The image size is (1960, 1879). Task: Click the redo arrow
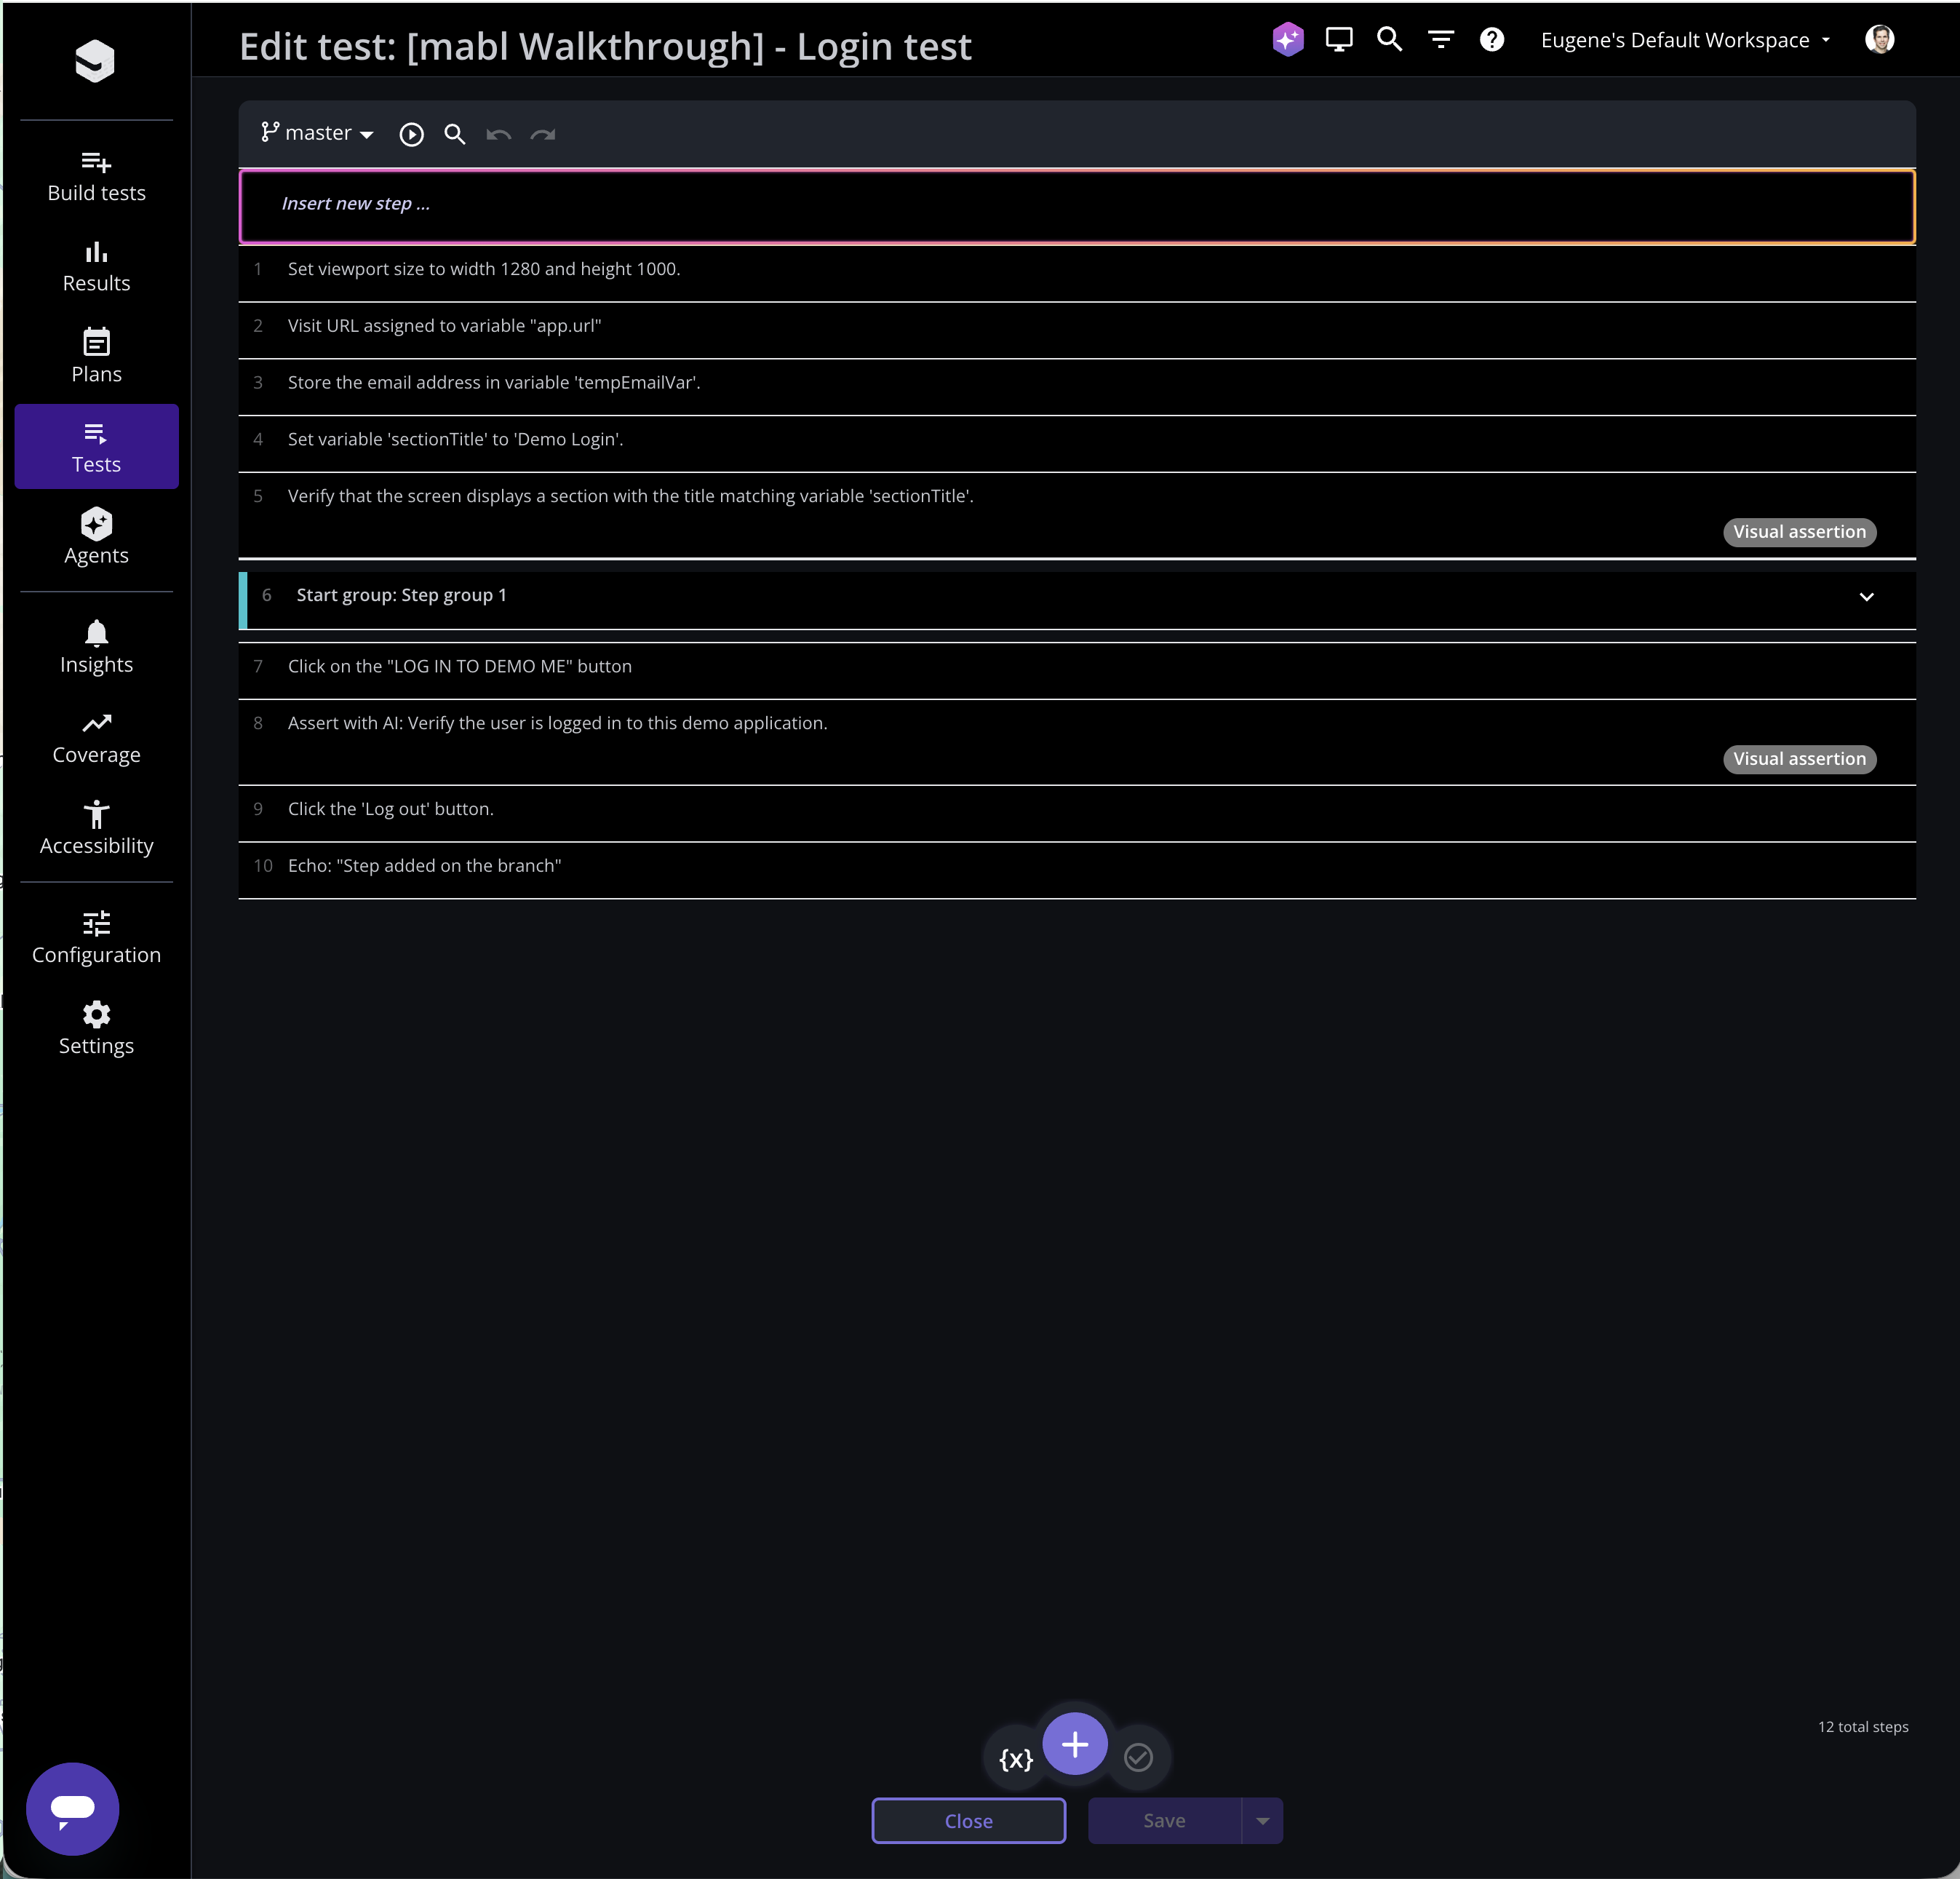point(543,134)
